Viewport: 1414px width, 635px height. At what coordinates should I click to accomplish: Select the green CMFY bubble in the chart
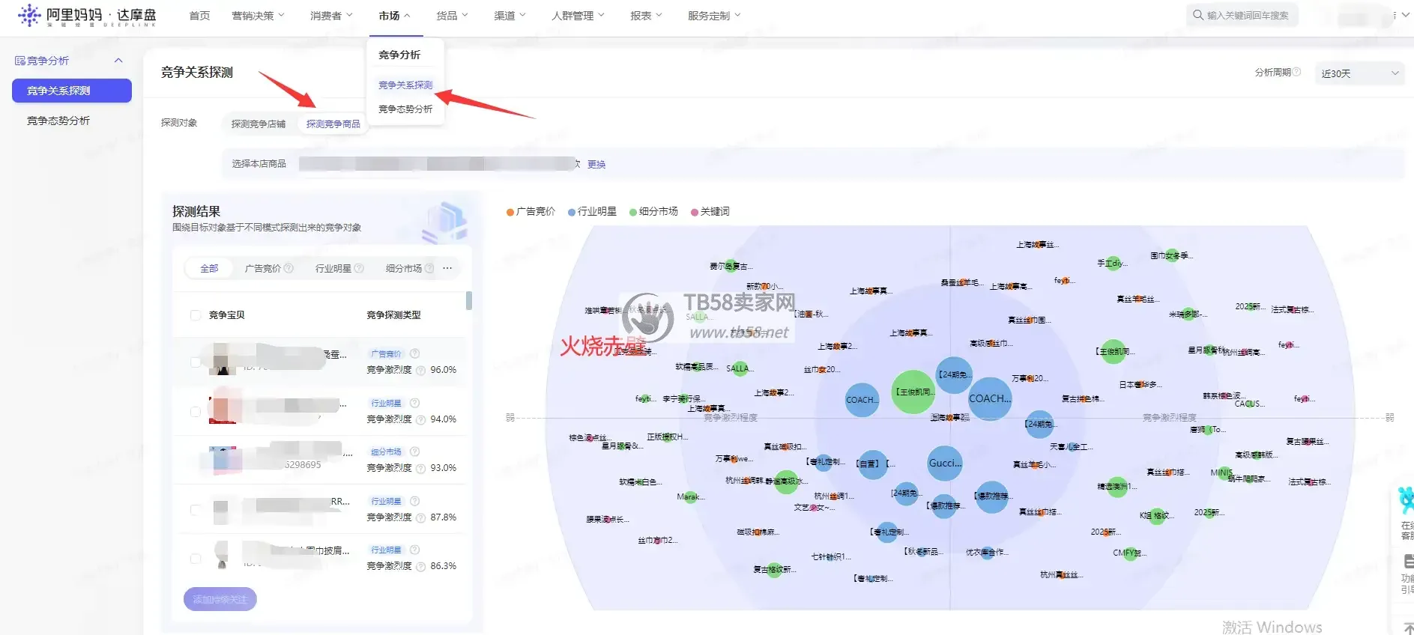pyautogui.click(x=1131, y=553)
